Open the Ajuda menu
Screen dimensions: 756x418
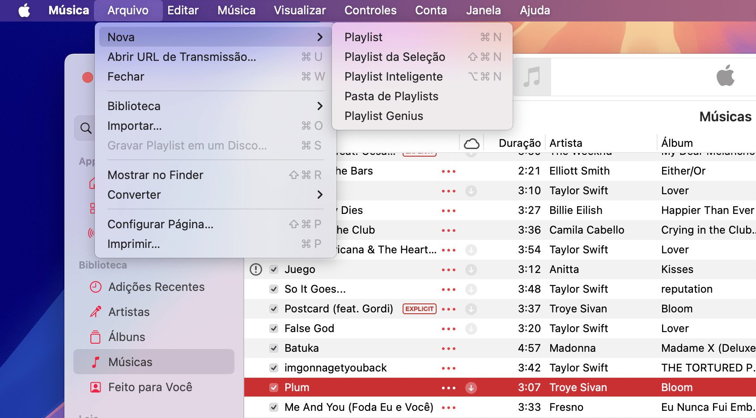click(535, 10)
